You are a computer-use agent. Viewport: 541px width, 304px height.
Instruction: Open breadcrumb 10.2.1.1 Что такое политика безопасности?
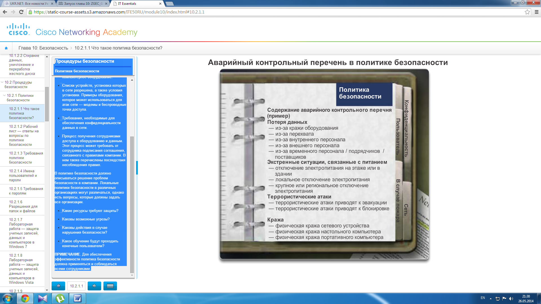coord(118,48)
